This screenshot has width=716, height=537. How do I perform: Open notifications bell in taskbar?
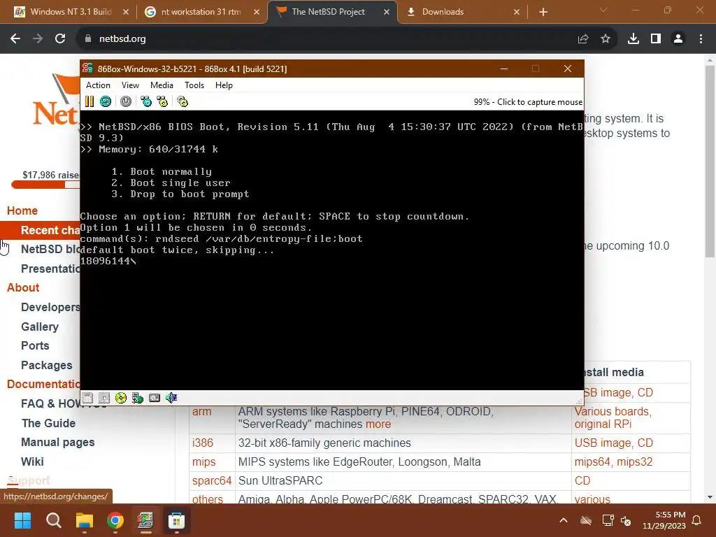(x=696, y=520)
